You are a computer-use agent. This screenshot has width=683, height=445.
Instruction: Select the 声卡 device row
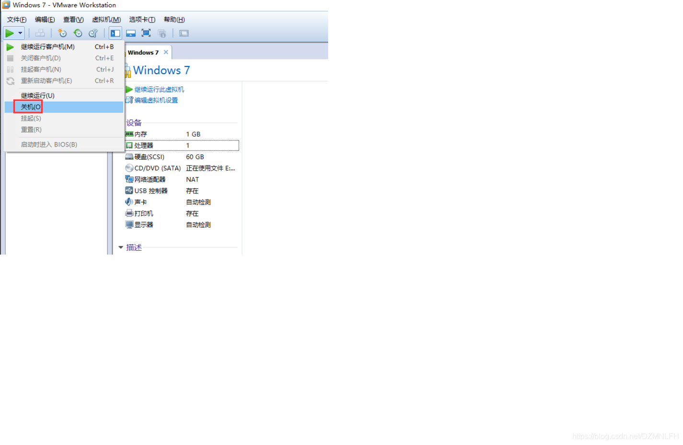tap(182, 202)
